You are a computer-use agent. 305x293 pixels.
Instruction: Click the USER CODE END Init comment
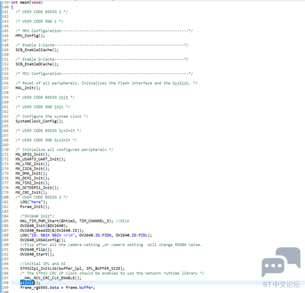[43, 107]
